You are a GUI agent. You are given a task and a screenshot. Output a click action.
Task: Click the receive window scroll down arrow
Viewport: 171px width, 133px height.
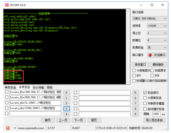click(128, 82)
